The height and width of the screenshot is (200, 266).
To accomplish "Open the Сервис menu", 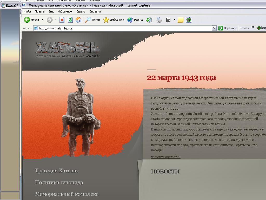I will click(81, 11).
